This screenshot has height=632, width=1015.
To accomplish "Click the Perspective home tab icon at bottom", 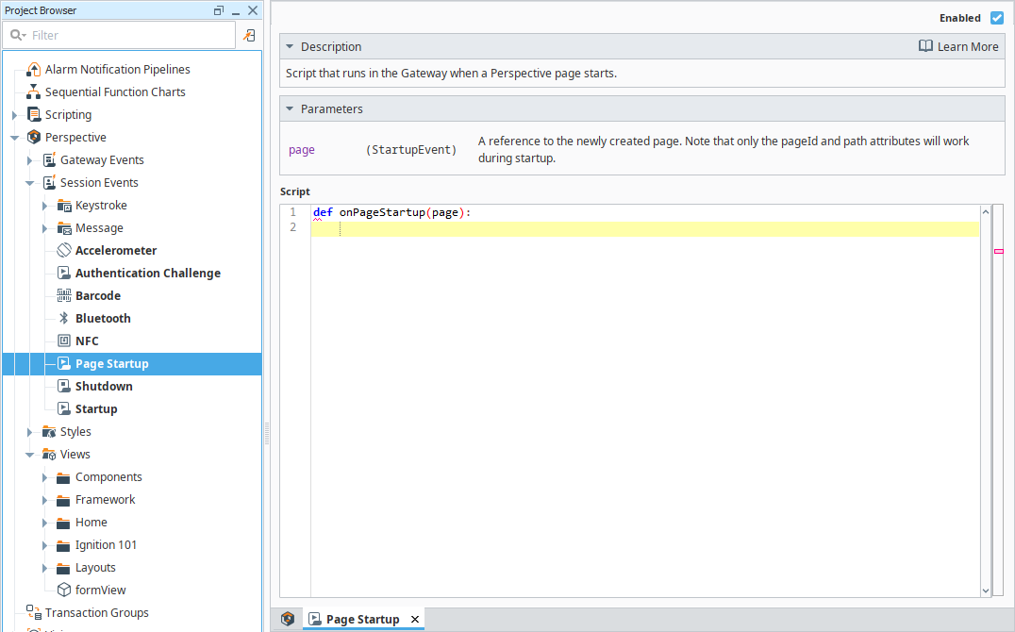I will tap(288, 619).
